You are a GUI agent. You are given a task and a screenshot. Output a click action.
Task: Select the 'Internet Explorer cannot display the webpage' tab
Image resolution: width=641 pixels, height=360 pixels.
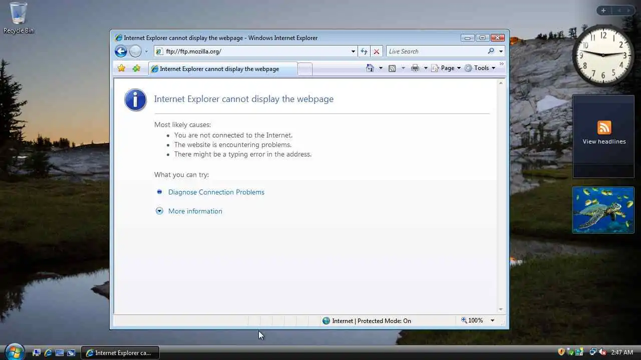tap(223, 69)
